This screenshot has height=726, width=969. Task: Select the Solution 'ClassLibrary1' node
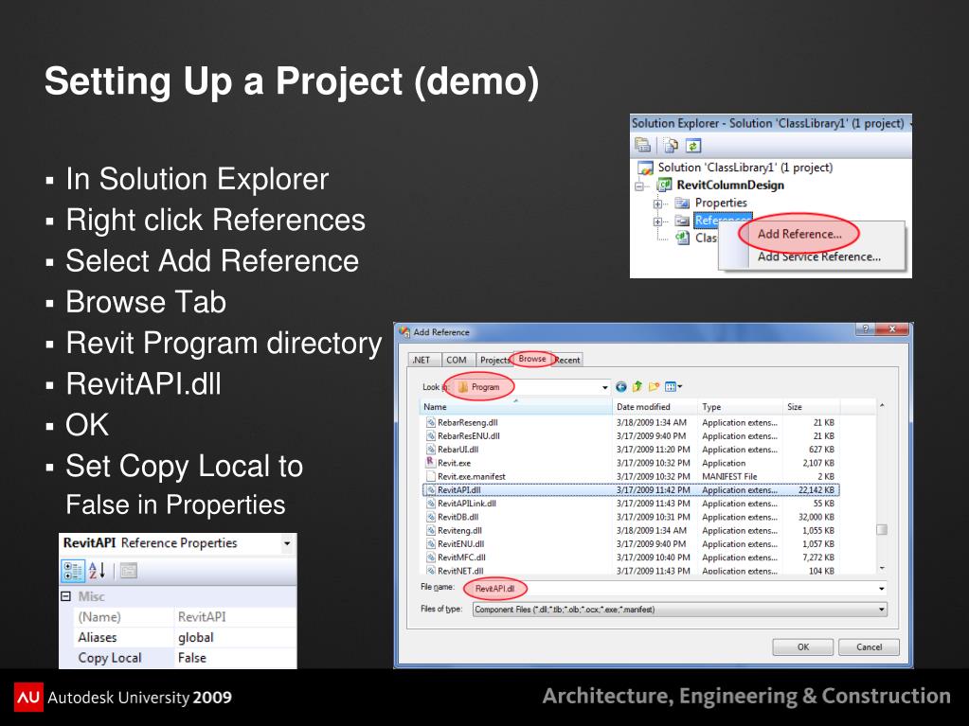745,168
